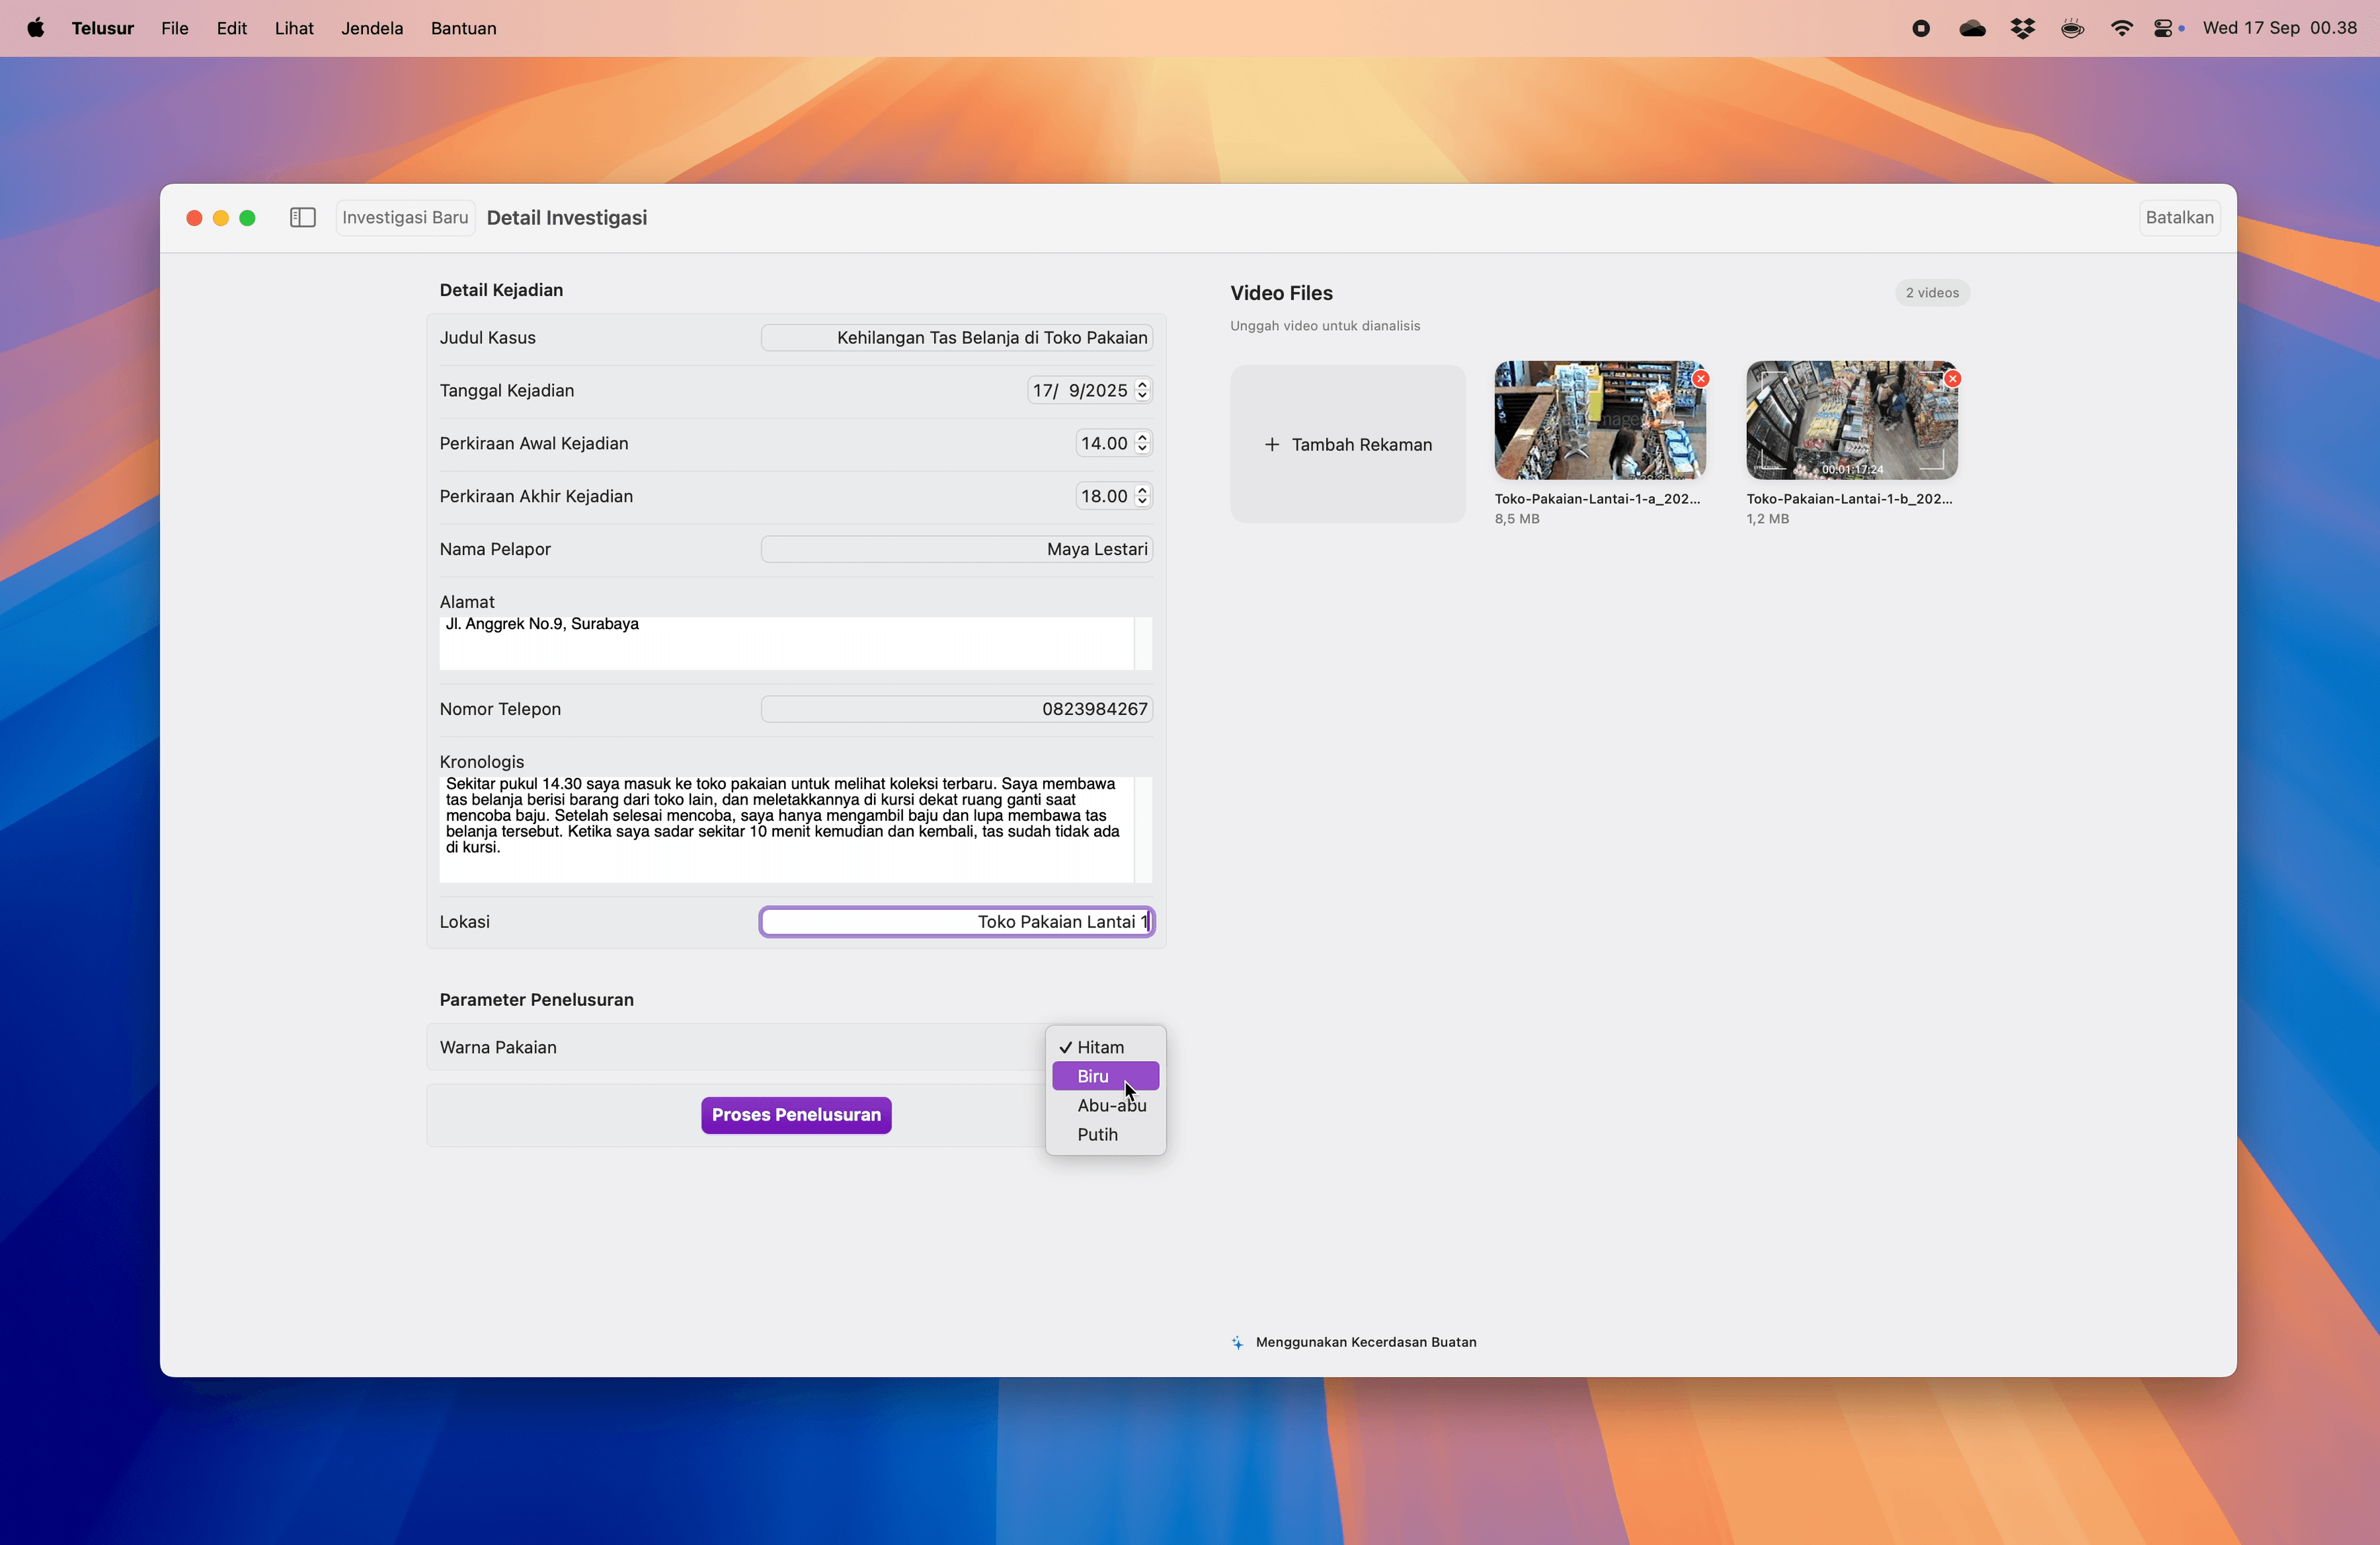Click the Toko-Pakaian-Lantai-1-a file name

point(1598,499)
